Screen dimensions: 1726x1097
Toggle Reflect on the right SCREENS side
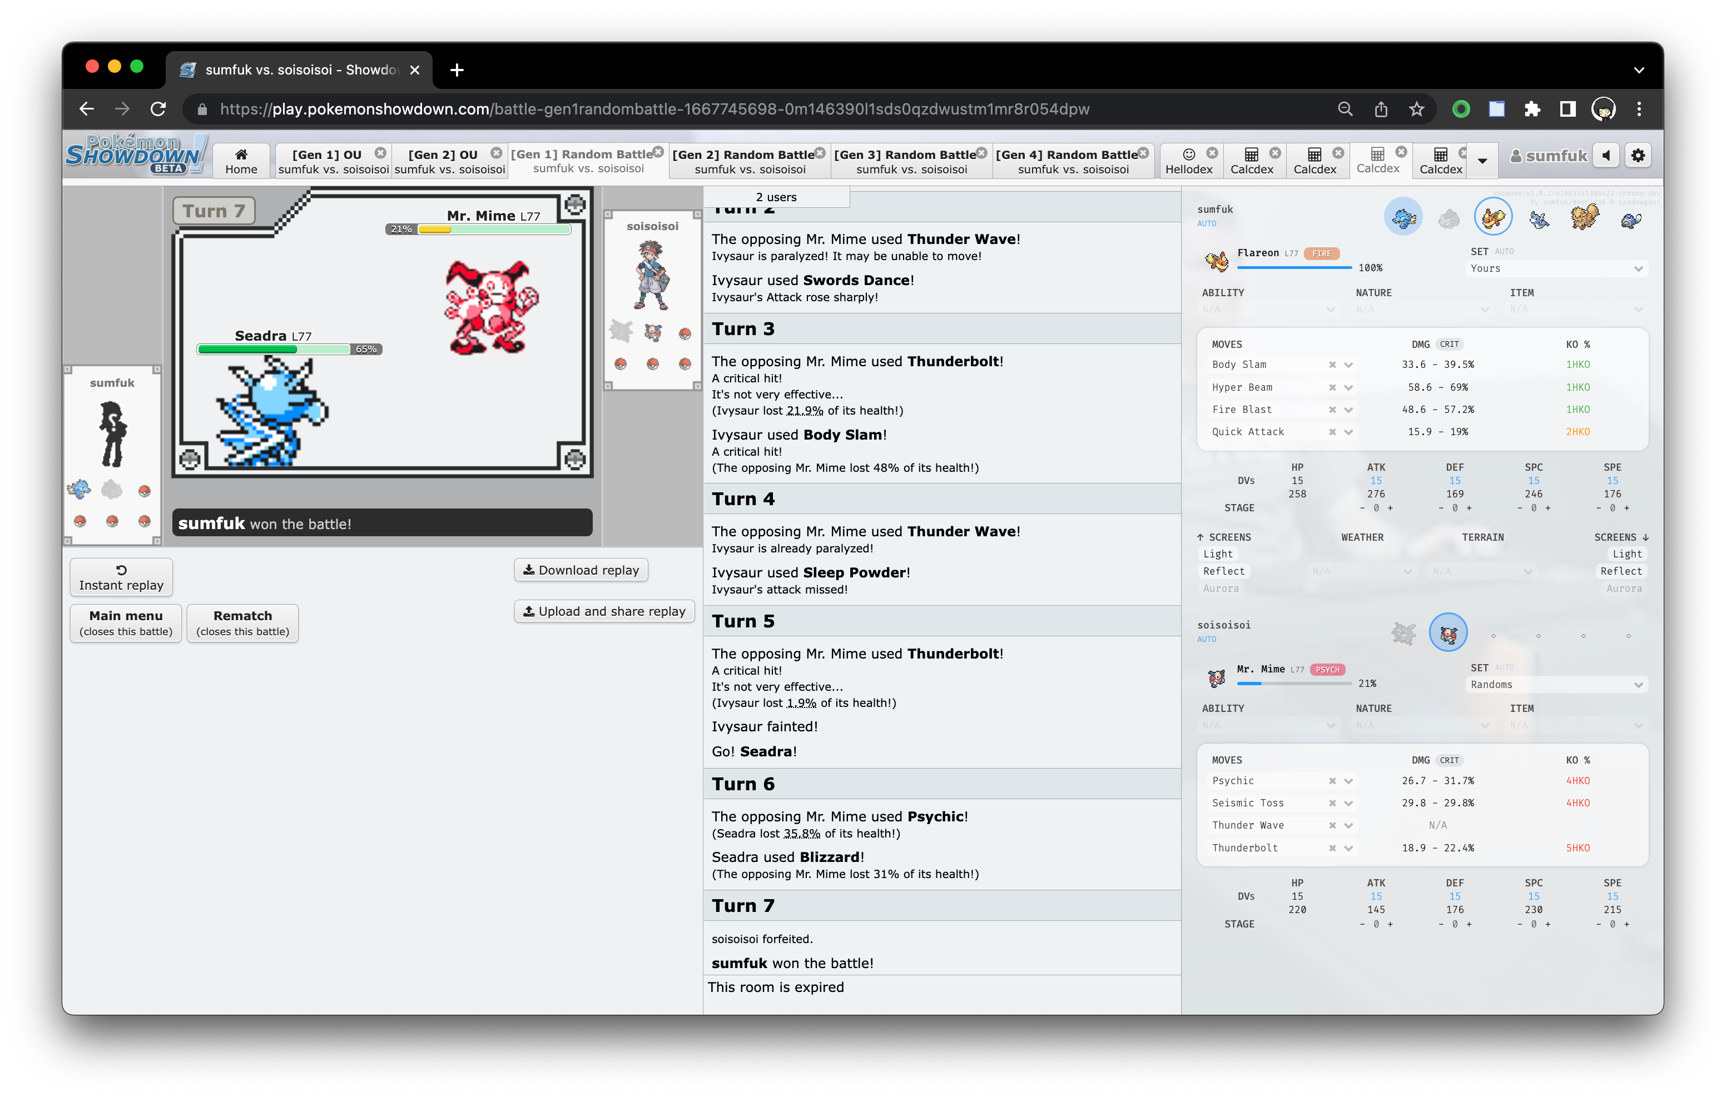coord(1621,571)
